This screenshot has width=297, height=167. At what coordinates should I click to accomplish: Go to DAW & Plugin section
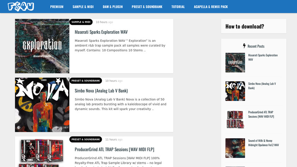[x=113, y=7]
